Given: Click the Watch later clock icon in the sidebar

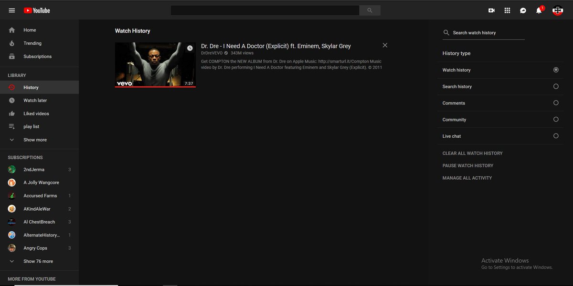Looking at the screenshot, I should click(12, 101).
